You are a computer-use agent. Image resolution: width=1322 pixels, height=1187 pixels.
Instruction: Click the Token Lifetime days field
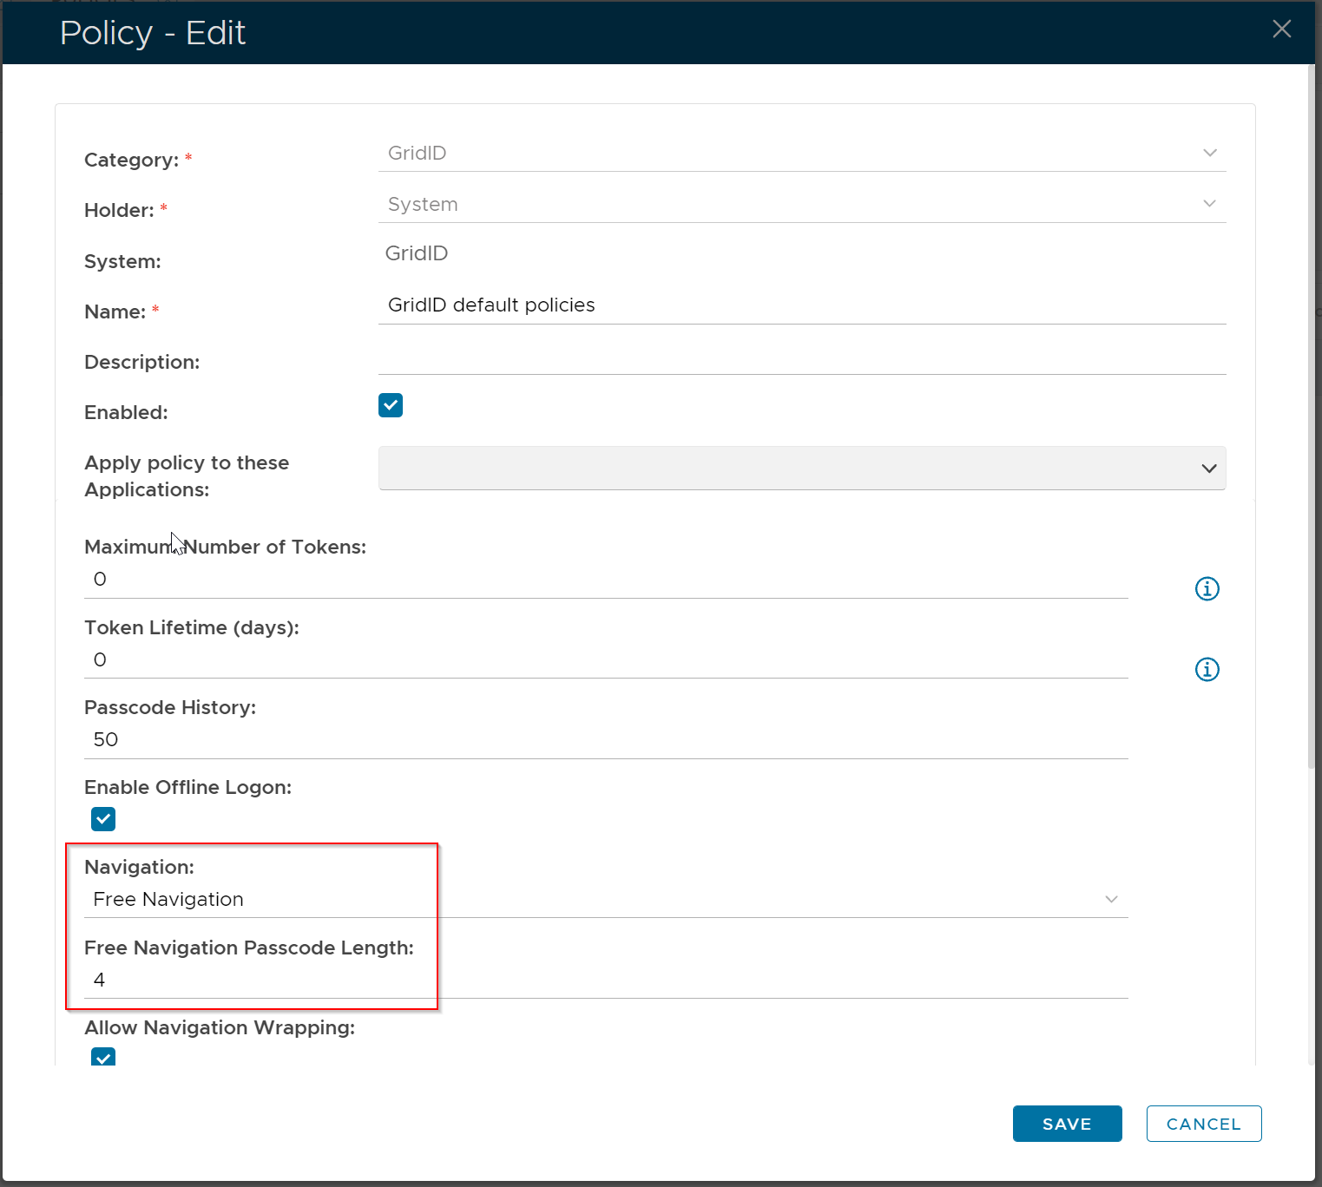tap(605, 660)
